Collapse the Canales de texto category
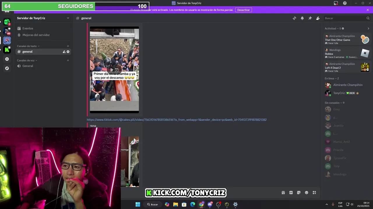The width and height of the screenshot is (373, 209). (28, 46)
